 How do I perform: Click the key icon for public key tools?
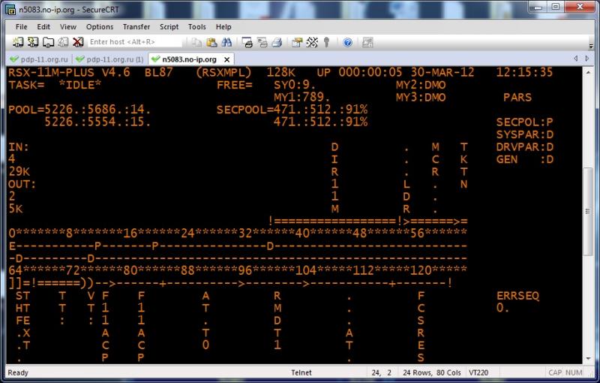pos(327,42)
